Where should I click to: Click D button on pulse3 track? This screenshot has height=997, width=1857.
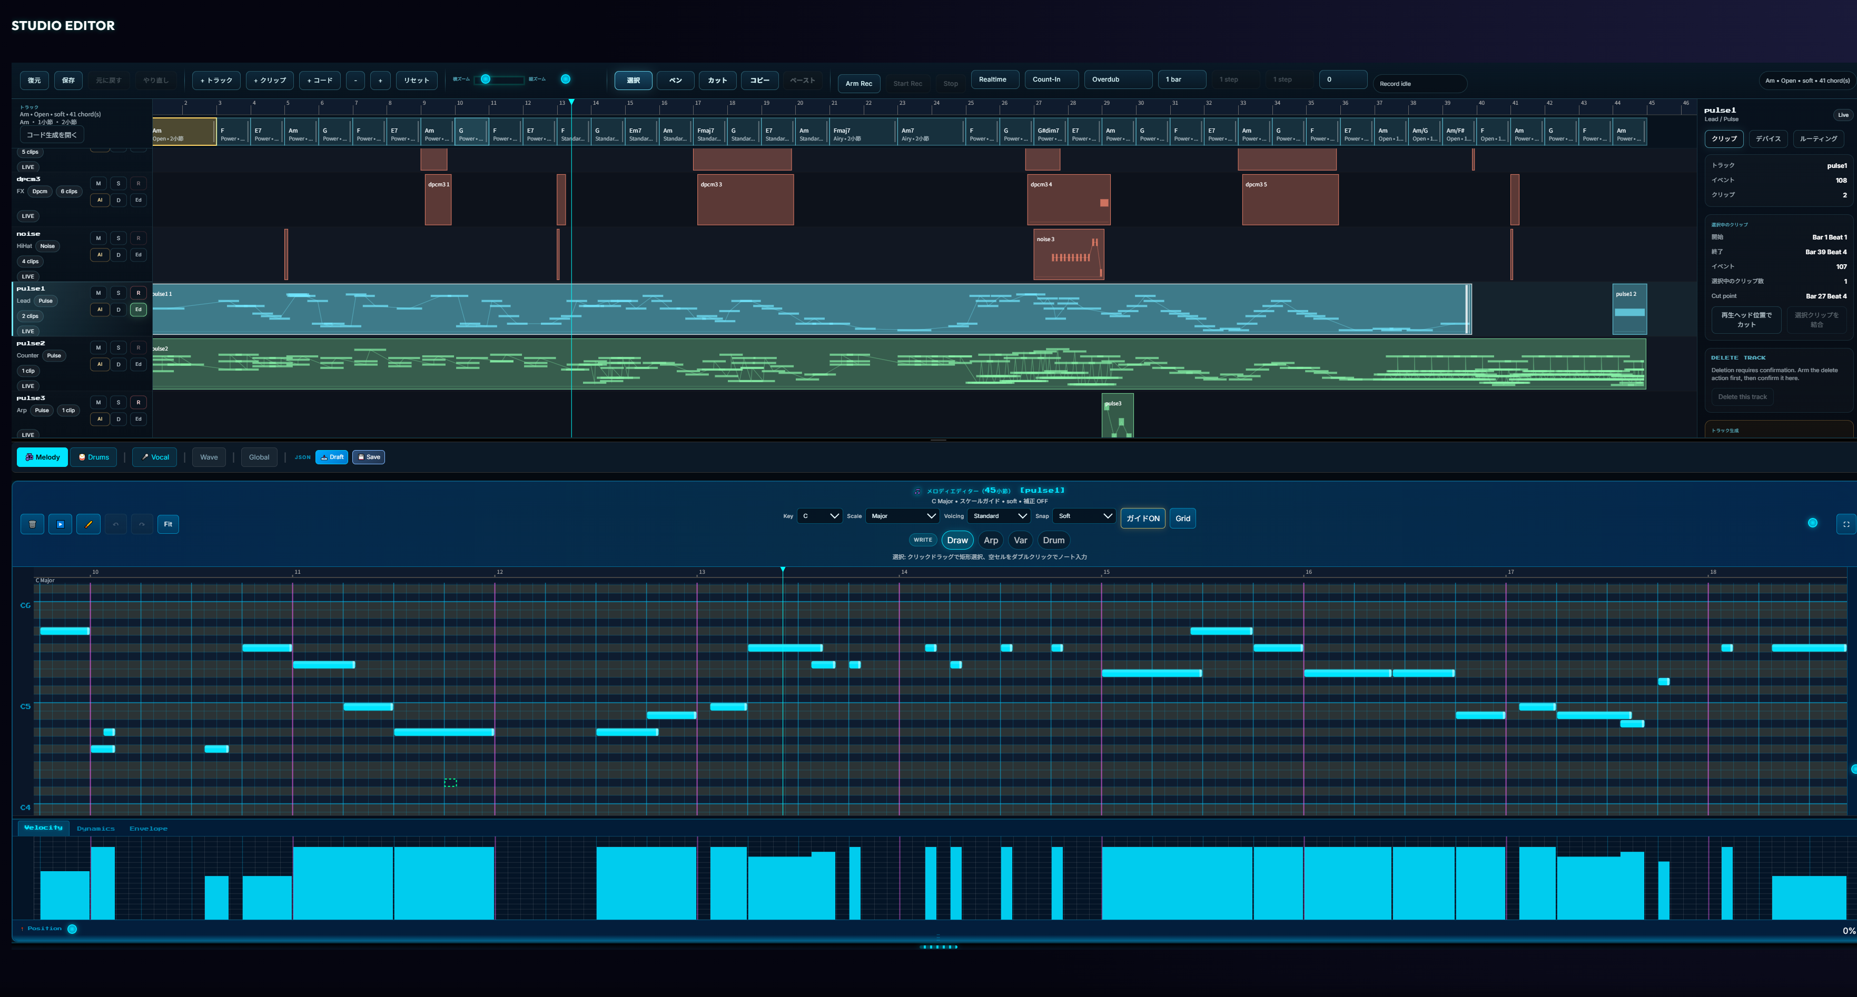118,418
